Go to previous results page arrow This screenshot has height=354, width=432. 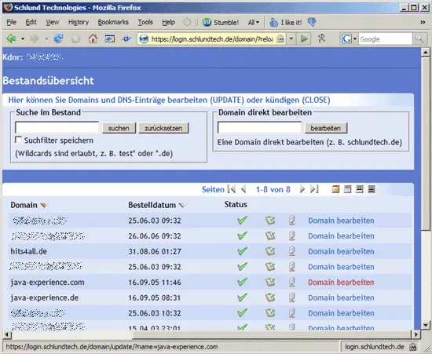[x=243, y=189]
